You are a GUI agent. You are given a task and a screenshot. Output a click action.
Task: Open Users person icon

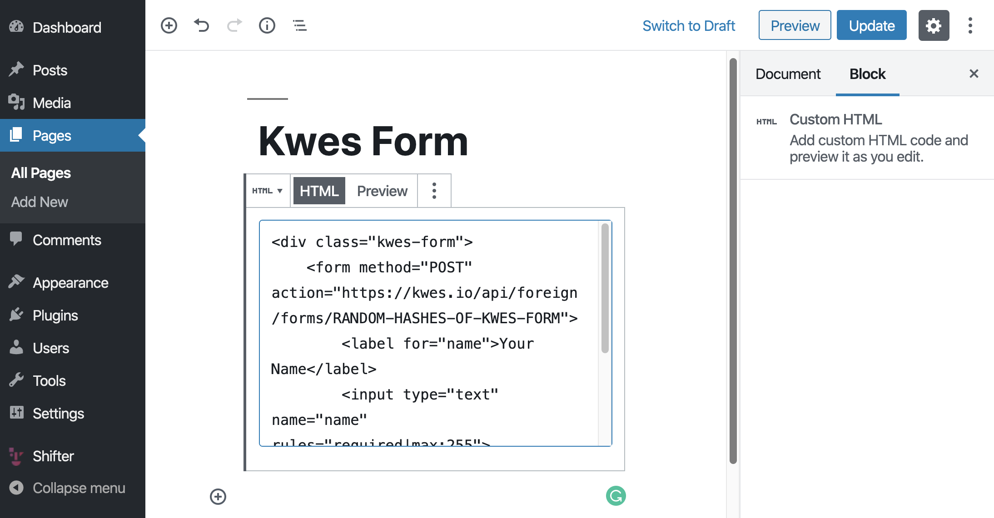(x=16, y=347)
